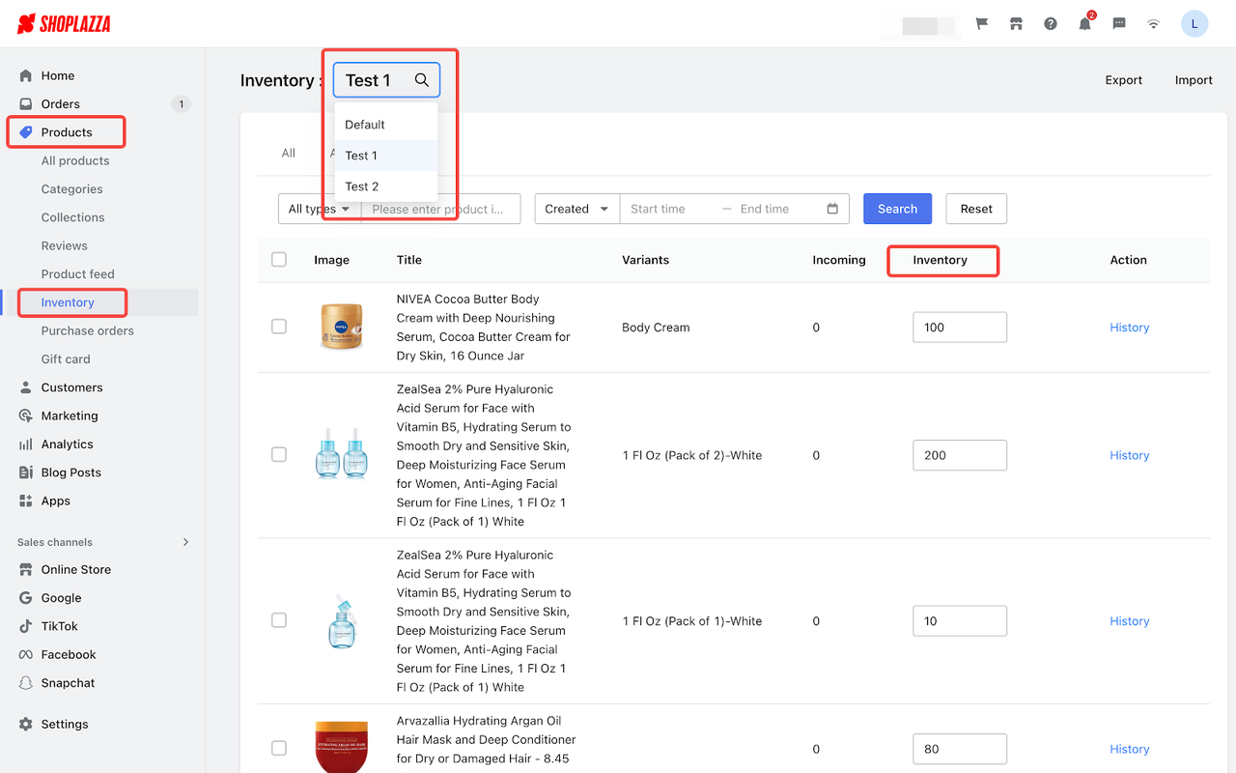This screenshot has height=773, width=1236.
Task: Toggle the select-all checkbox in table header
Action: [279, 259]
